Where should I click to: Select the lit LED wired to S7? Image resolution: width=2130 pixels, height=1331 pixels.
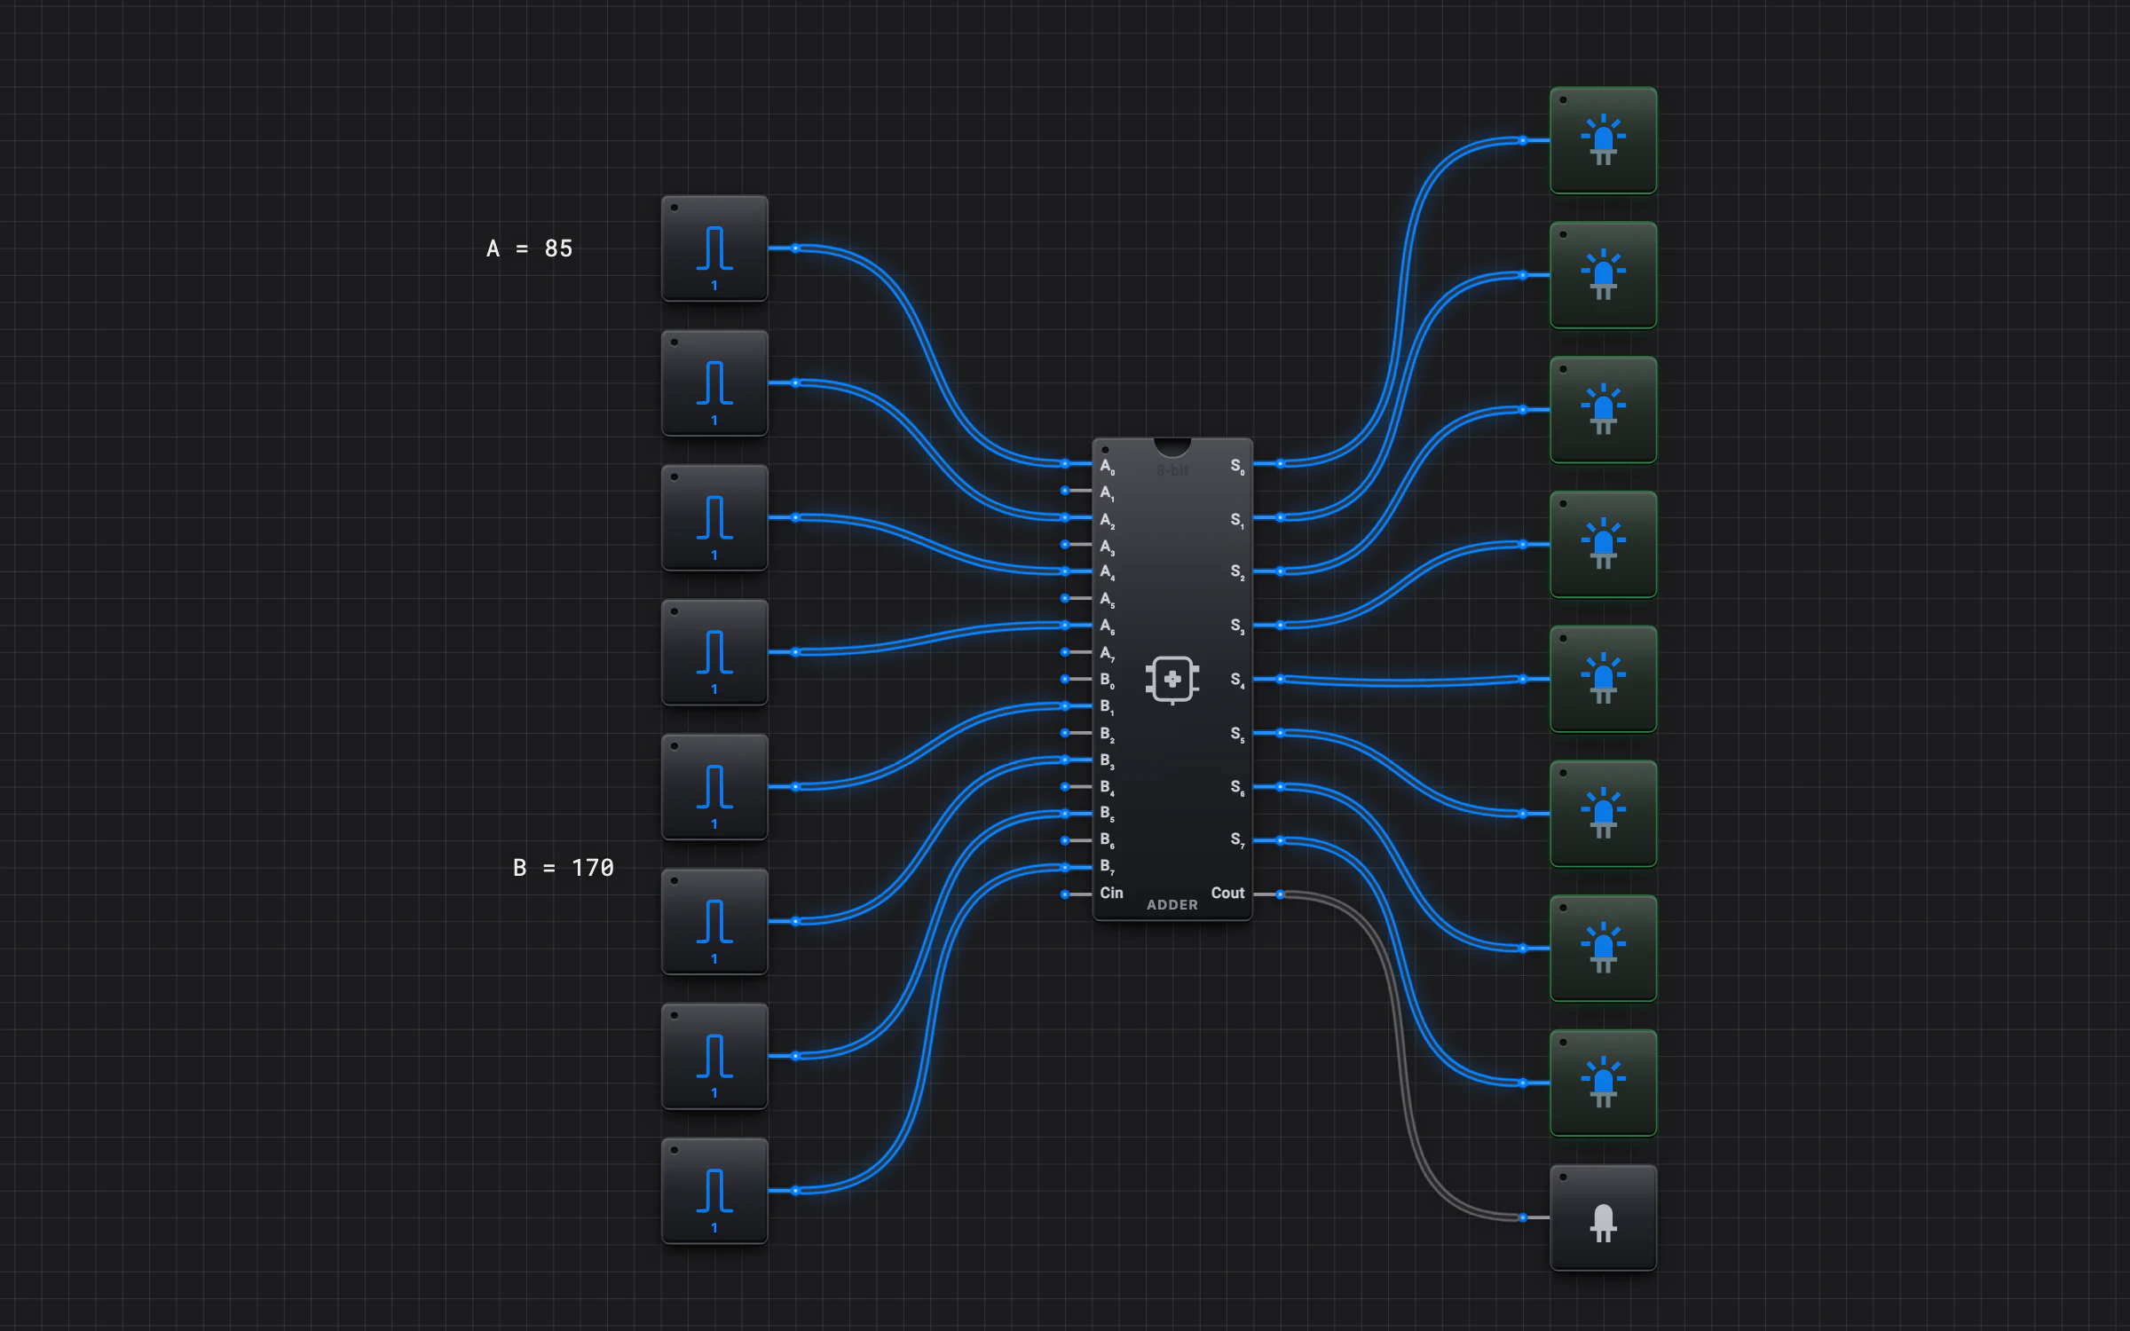pyautogui.click(x=1603, y=1083)
